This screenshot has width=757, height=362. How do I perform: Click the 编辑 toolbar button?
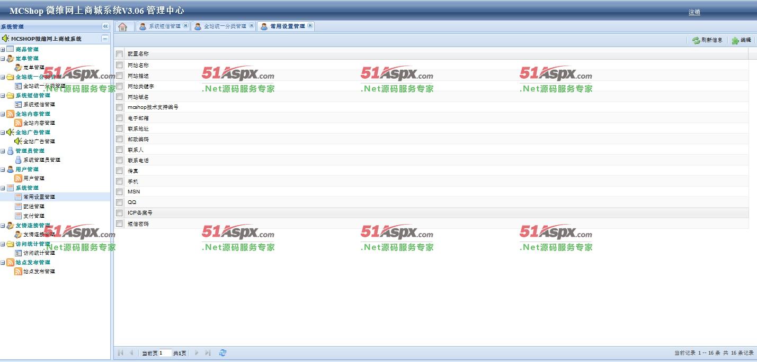742,40
